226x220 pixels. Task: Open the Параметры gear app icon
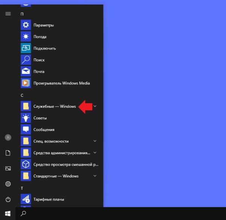coord(26,25)
